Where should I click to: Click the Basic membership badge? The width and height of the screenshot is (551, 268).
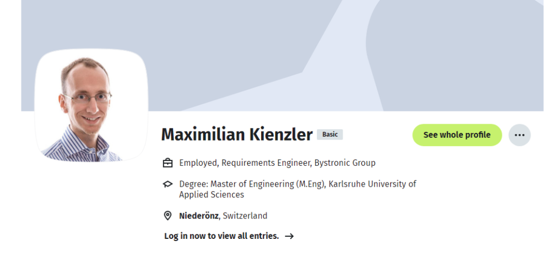pyautogui.click(x=330, y=135)
